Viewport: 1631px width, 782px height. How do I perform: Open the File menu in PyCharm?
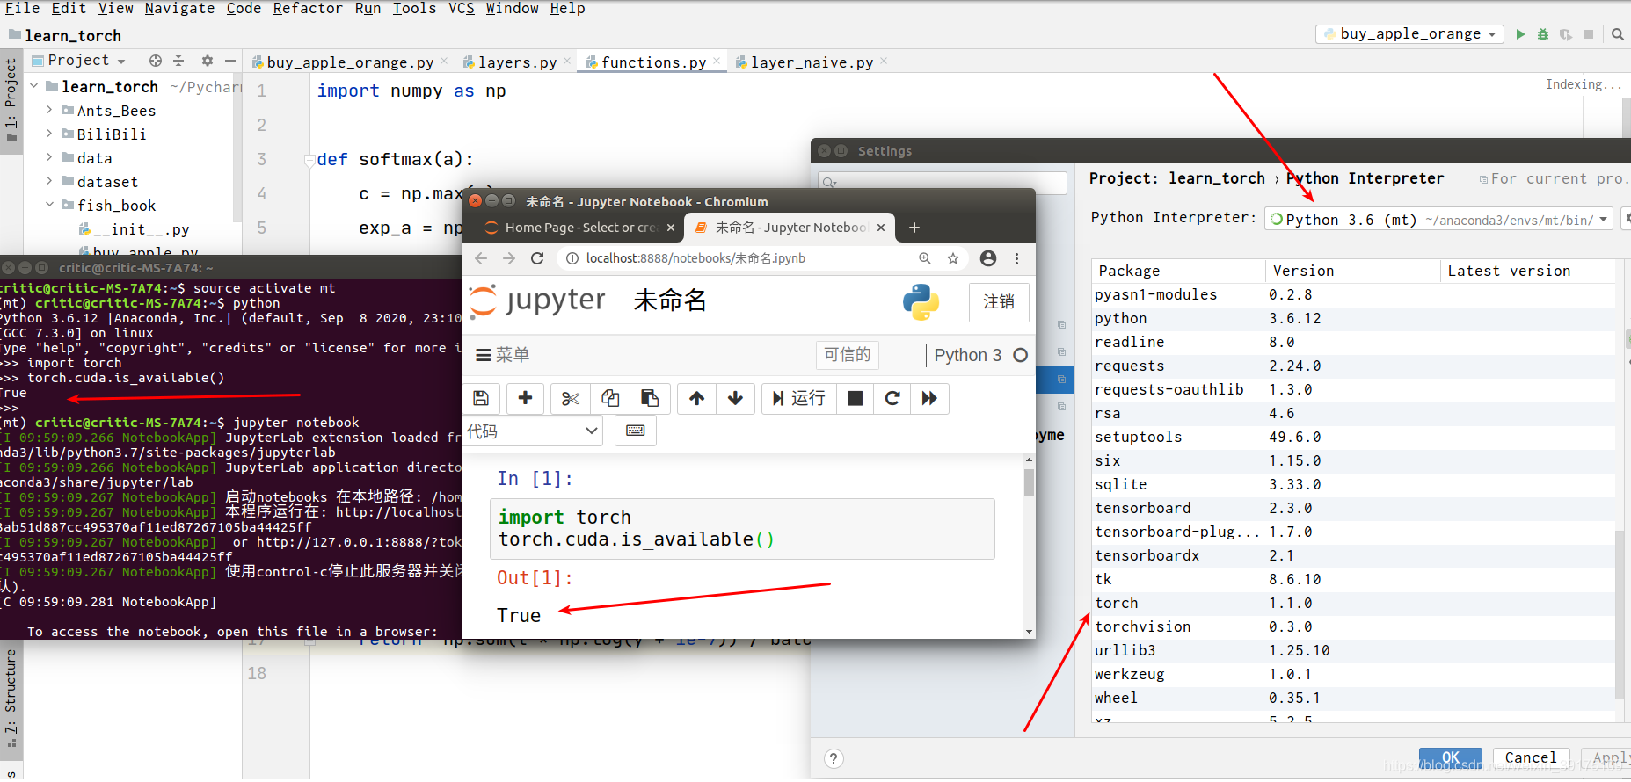tap(23, 9)
